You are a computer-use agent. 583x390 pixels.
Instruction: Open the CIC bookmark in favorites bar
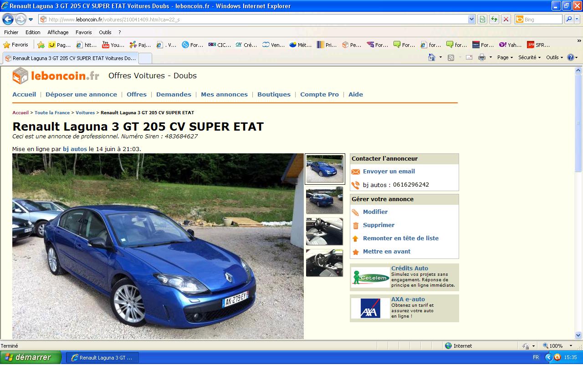(x=220, y=45)
